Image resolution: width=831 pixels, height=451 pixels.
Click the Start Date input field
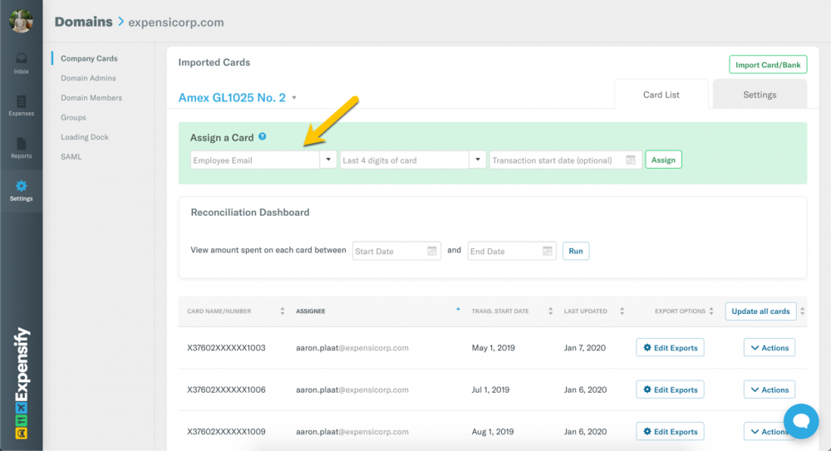click(396, 251)
